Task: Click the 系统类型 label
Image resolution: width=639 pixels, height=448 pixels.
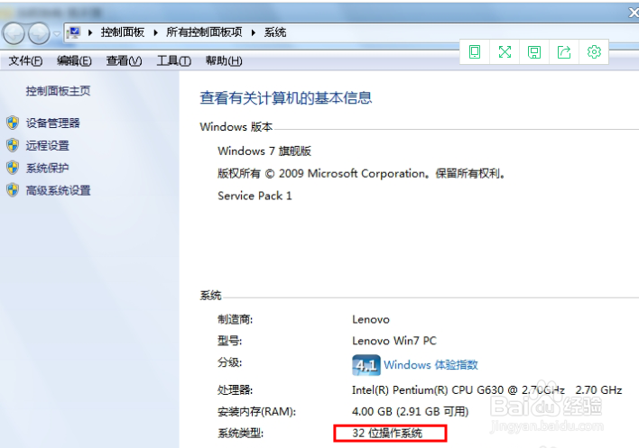Action: 240,434
